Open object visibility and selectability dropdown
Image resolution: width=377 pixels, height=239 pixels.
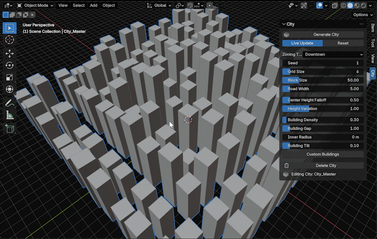293,5
